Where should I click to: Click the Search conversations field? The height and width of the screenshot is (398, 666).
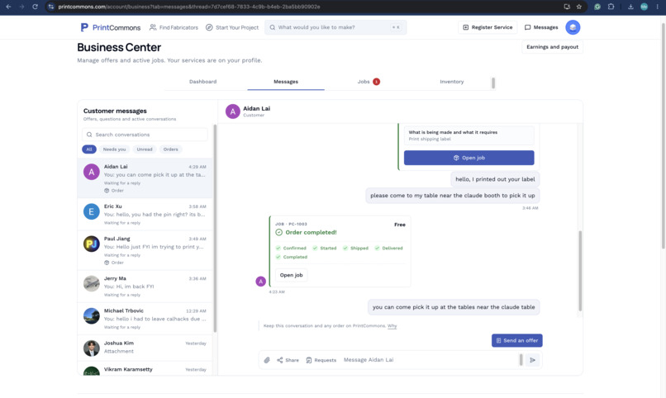(x=145, y=135)
